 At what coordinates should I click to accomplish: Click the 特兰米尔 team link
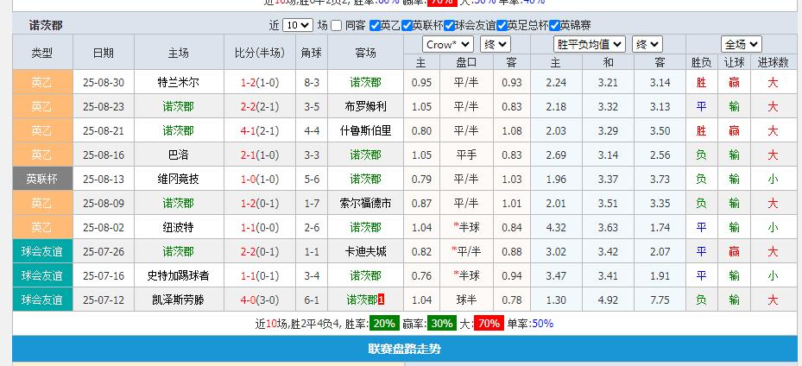click(179, 83)
